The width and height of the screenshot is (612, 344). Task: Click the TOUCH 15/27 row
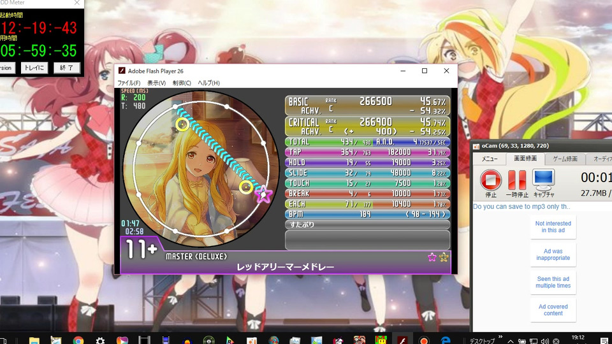tap(367, 183)
